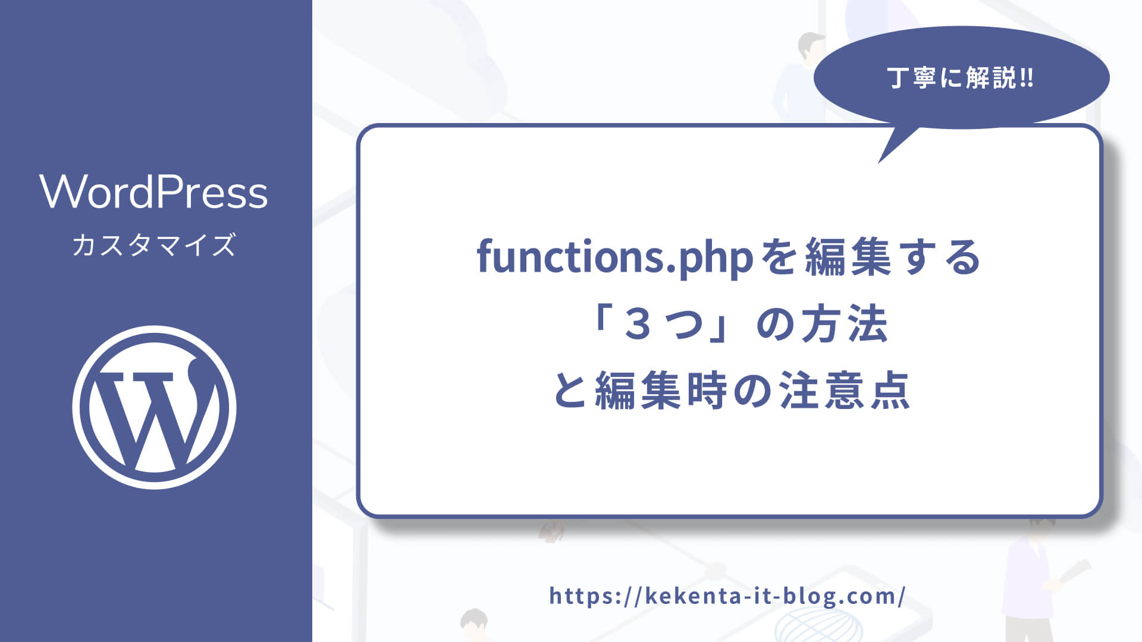1142x642 pixels.
Task: Click the blue sidebar panel icon
Action: (153, 408)
